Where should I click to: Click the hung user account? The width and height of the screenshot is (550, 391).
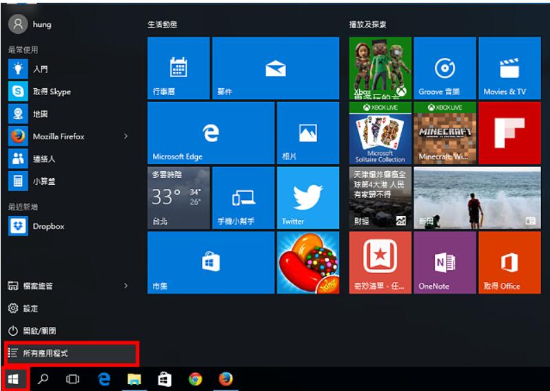[30, 24]
